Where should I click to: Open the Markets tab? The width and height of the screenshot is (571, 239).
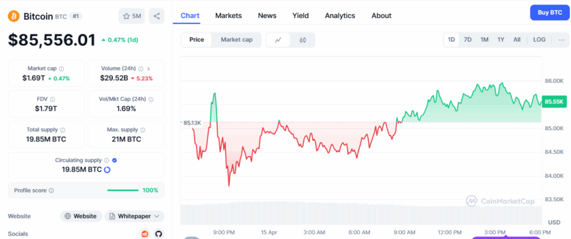(x=228, y=16)
